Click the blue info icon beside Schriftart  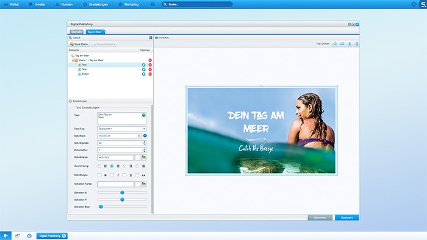pyautogui.click(x=145, y=136)
